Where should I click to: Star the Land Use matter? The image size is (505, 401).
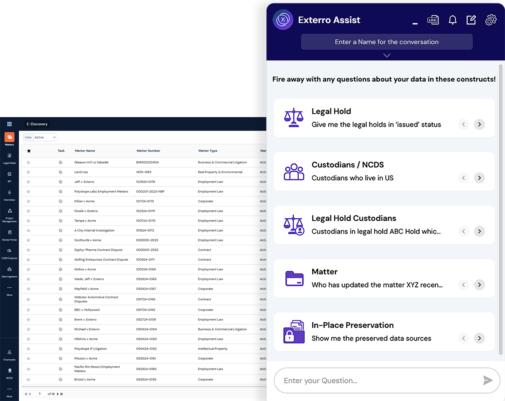(29, 172)
